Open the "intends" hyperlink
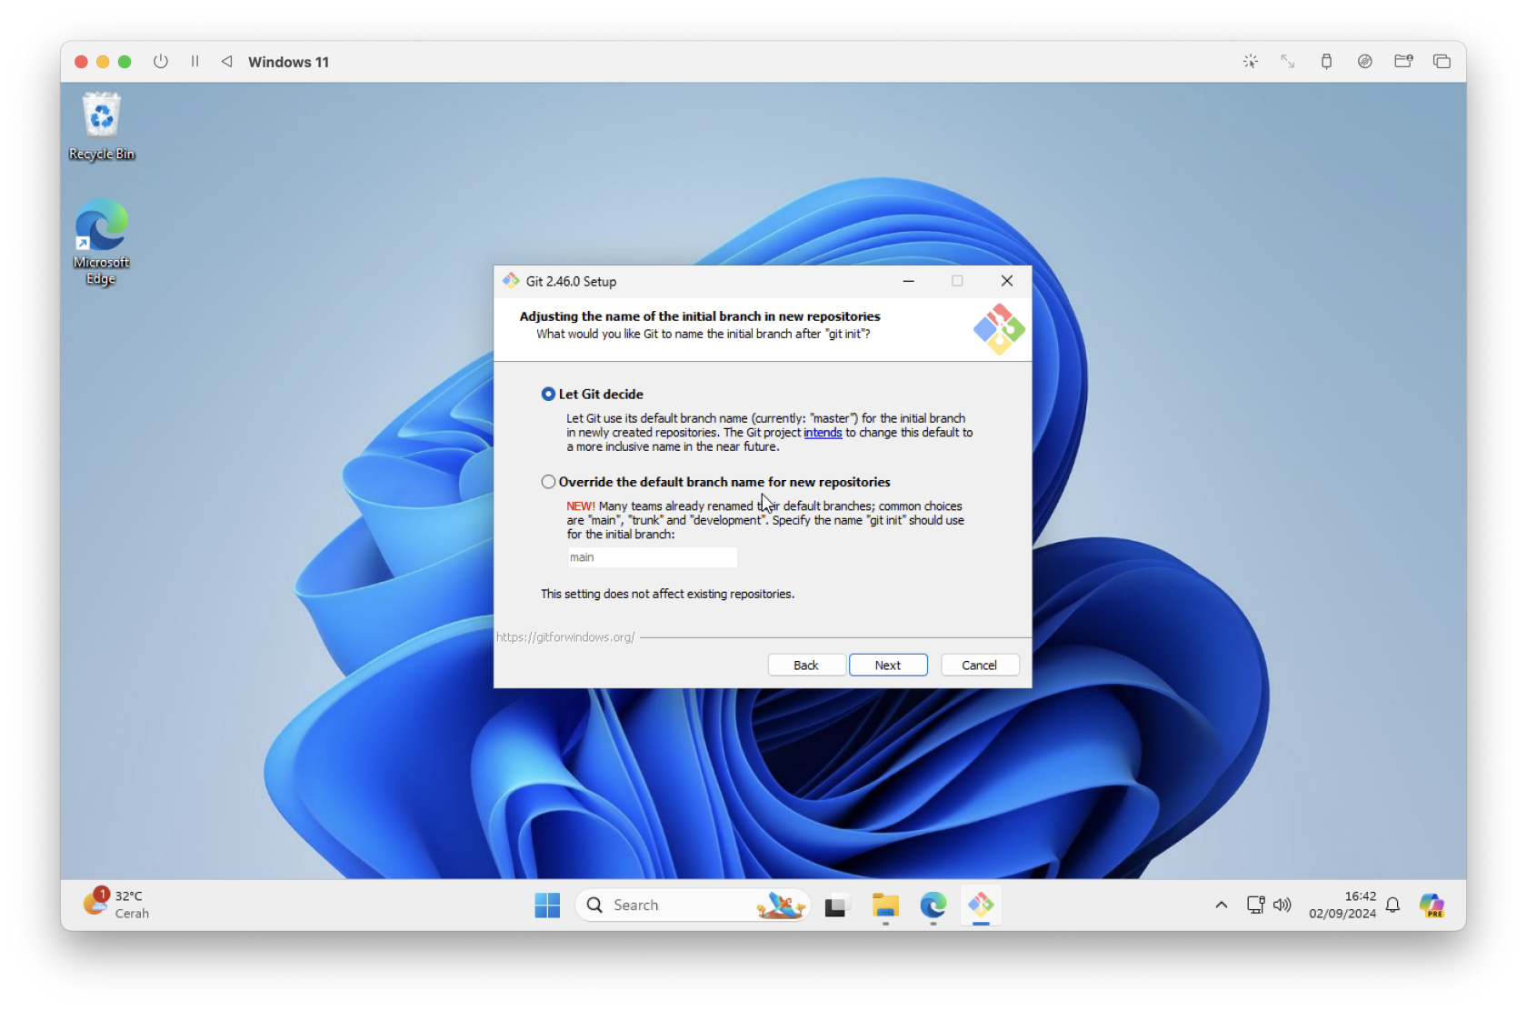The image size is (1527, 1011). pyautogui.click(x=823, y=433)
